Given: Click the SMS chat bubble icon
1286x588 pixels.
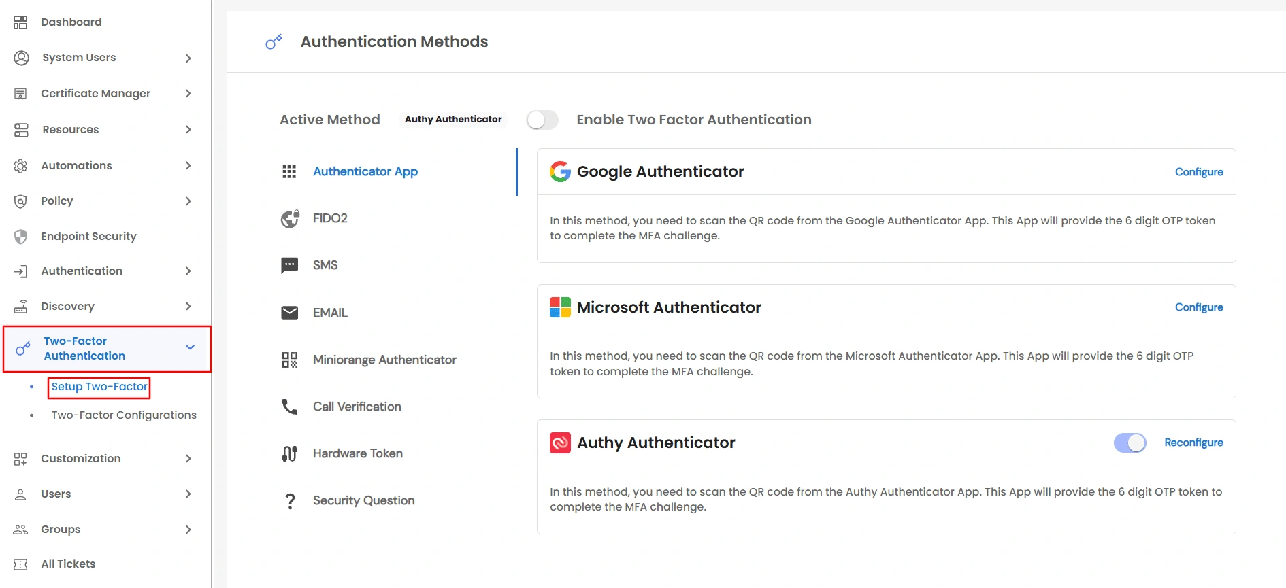Looking at the screenshot, I should (290, 265).
